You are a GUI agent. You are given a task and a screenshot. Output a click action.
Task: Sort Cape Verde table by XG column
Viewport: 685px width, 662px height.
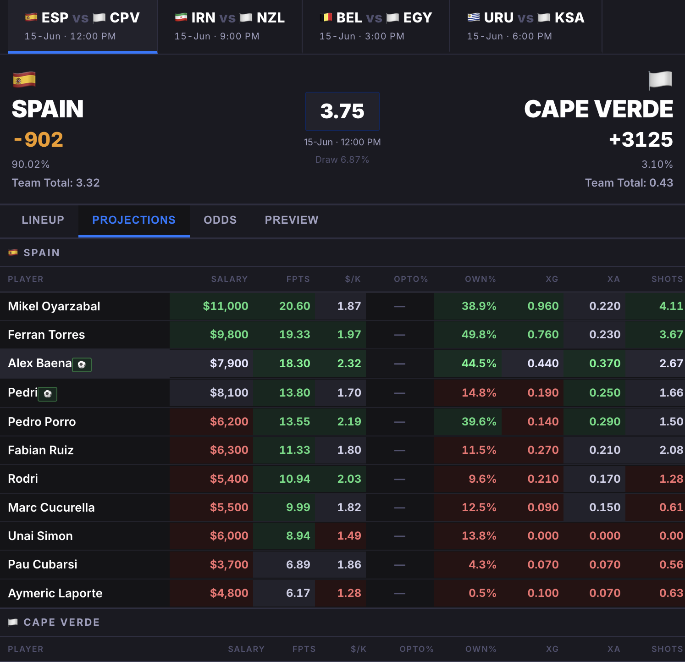(552, 649)
